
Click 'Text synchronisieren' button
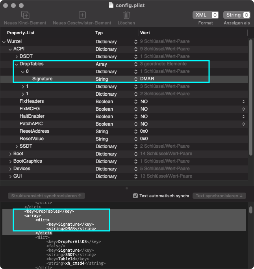[x=219, y=196]
